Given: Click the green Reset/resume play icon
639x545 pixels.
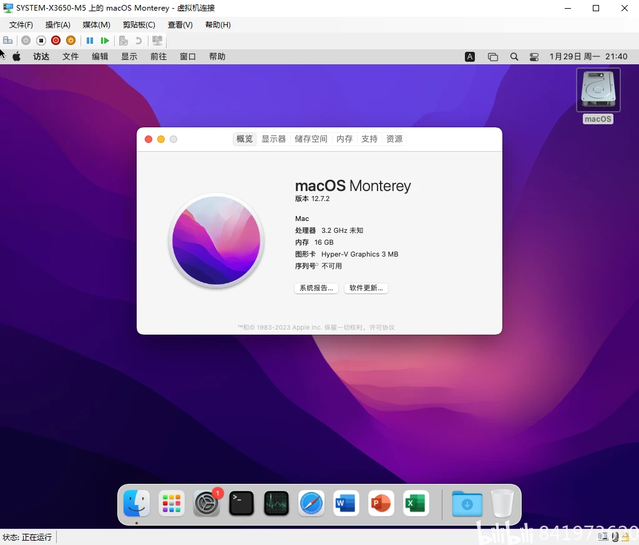Looking at the screenshot, I should point(105,41).
